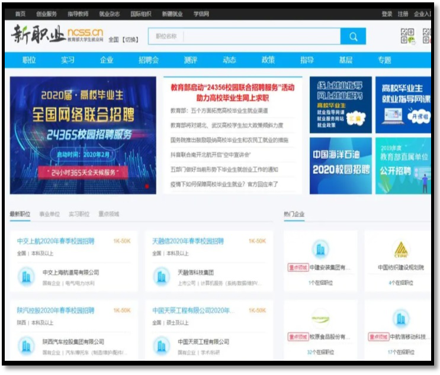Screen dimensions: 440x375
Task: Open the 政策 navigation tab
Action: [x=268, y=60]
